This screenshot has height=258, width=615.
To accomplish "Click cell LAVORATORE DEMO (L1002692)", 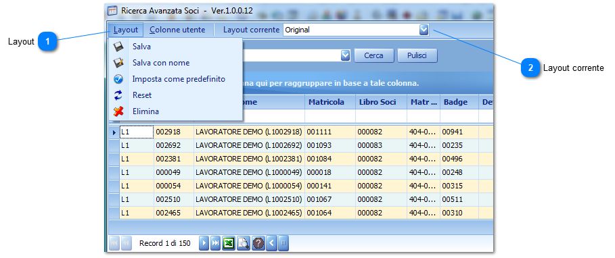I will click(250, 146).
